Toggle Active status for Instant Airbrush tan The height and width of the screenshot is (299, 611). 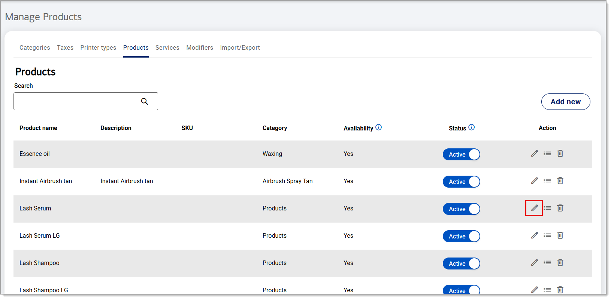[462, 182]
